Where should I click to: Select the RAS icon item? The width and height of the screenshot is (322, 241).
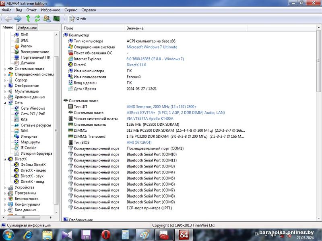pos(17,119)
